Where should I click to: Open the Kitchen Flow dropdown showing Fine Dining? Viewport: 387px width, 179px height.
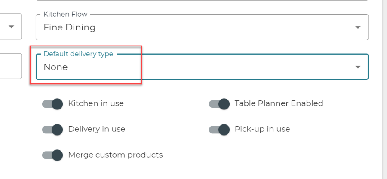pos(202,27)
